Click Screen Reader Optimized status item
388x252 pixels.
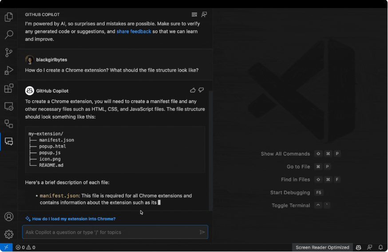coord(322,247)
